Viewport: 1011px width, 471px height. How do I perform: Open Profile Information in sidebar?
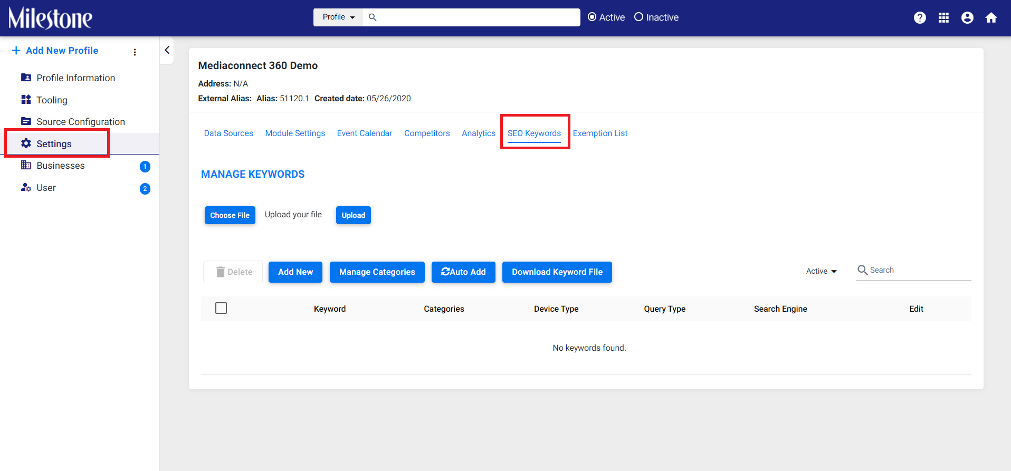pos(75,78)
